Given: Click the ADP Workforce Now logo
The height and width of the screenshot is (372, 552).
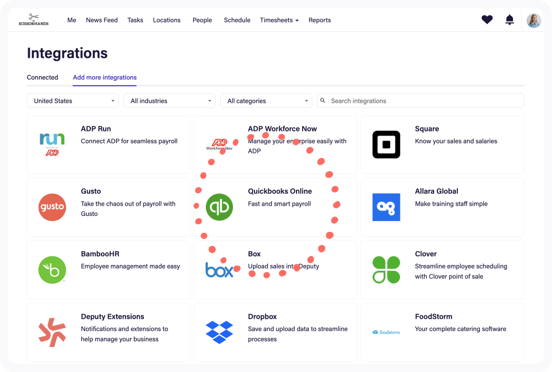Looking at the screenshot, I should click(219, 144).
